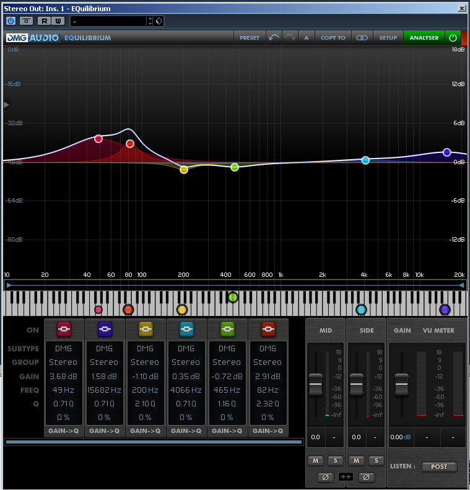Invert phase on the SIDE channel
This screenshot has height=490, width=470.
pos(367,477)
